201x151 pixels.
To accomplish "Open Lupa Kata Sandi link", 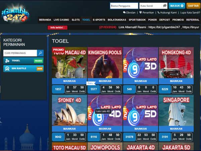I will [190, 13].
